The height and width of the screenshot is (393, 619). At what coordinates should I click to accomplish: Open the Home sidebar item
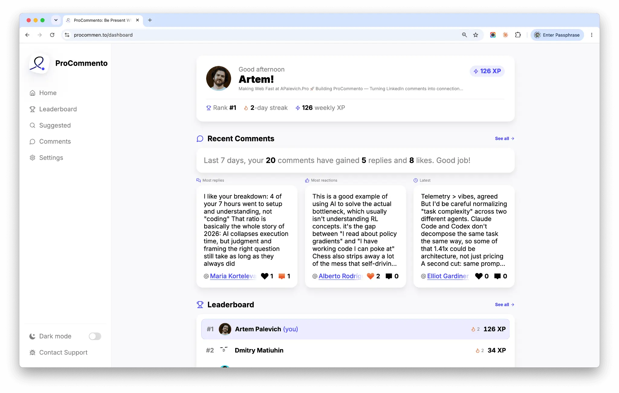[43, 93]
